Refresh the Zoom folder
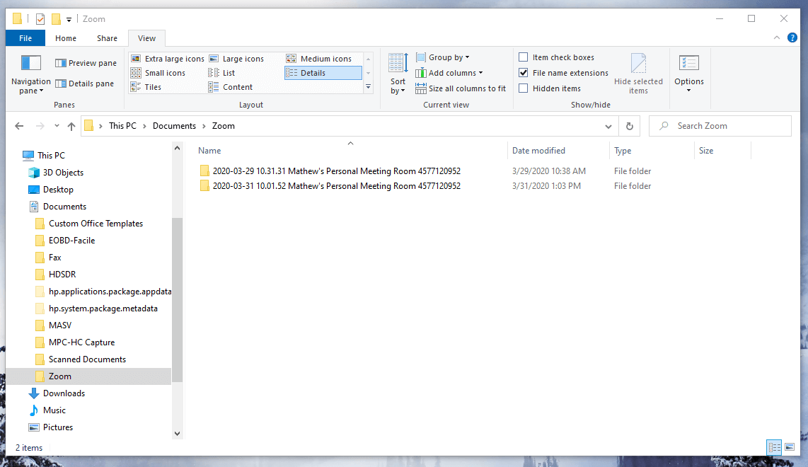This screenshot has width=808, height=467. [629, 126]
